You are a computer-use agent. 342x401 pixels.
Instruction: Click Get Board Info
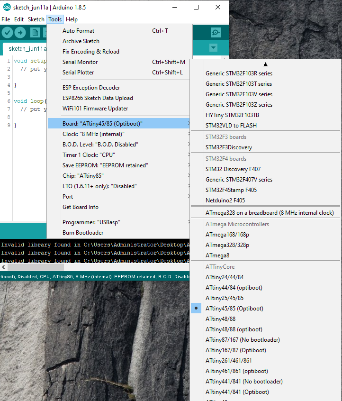(119, 207)
